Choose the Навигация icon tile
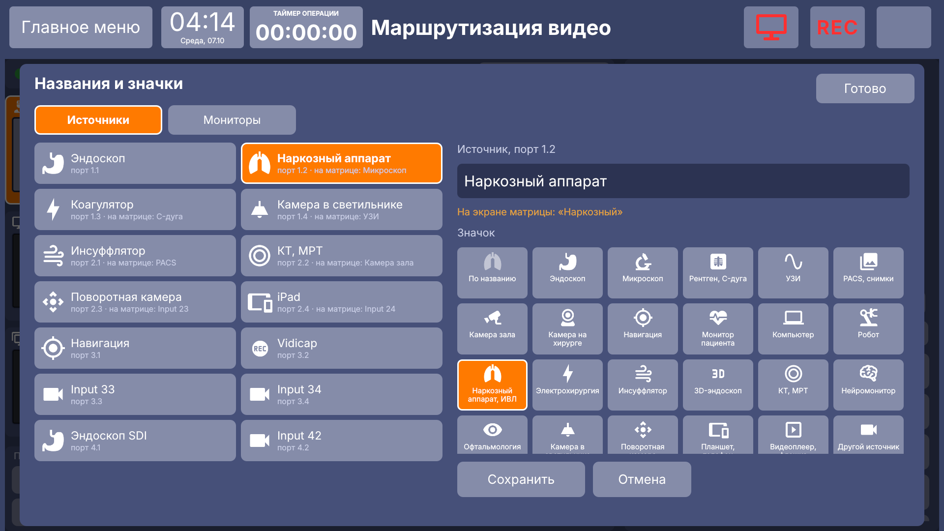Image resolution: width=944 pixels, height=531 pixels. click(643, 328)
